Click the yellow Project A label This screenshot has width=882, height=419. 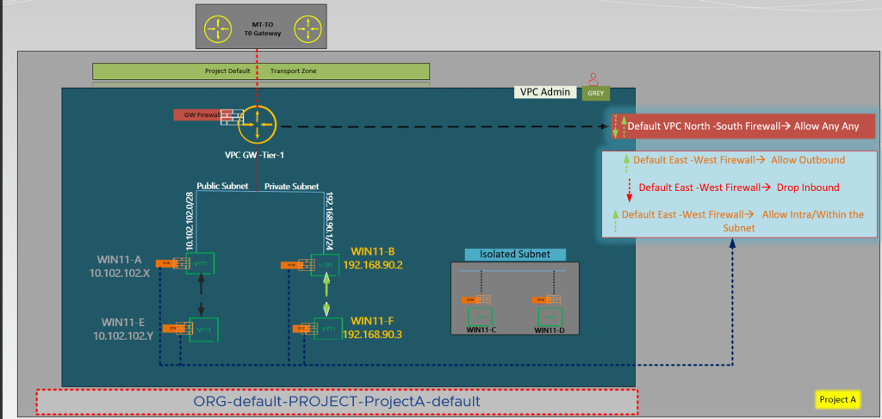click(x=836, y=399)
